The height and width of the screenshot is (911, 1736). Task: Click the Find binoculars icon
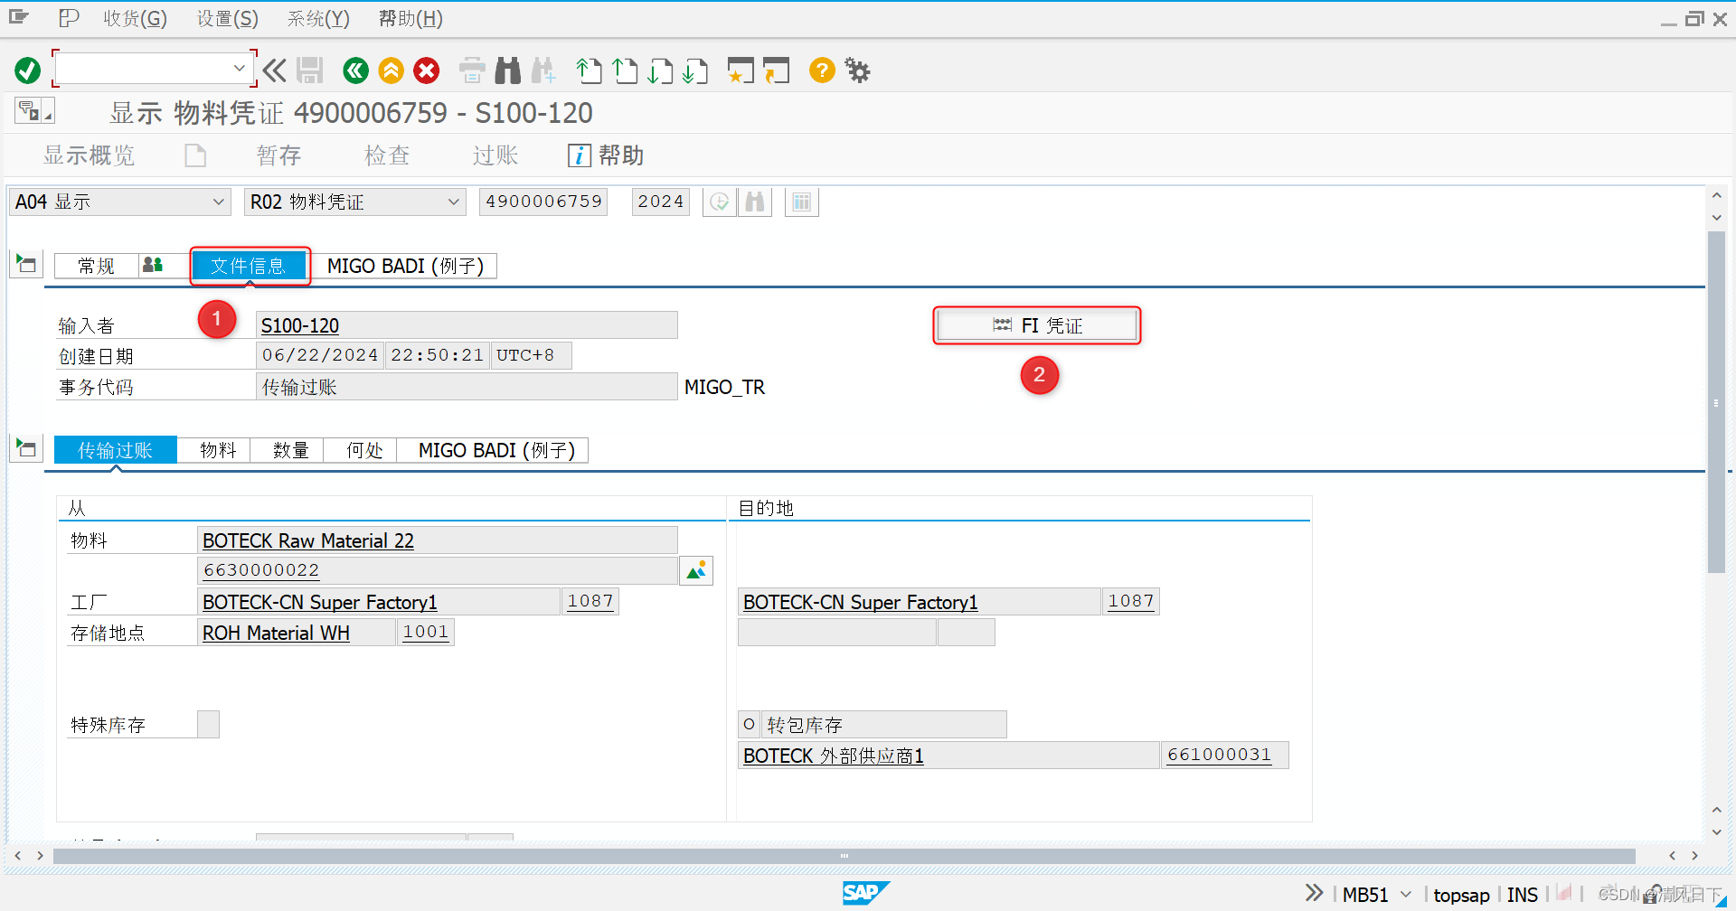[508, 70]
